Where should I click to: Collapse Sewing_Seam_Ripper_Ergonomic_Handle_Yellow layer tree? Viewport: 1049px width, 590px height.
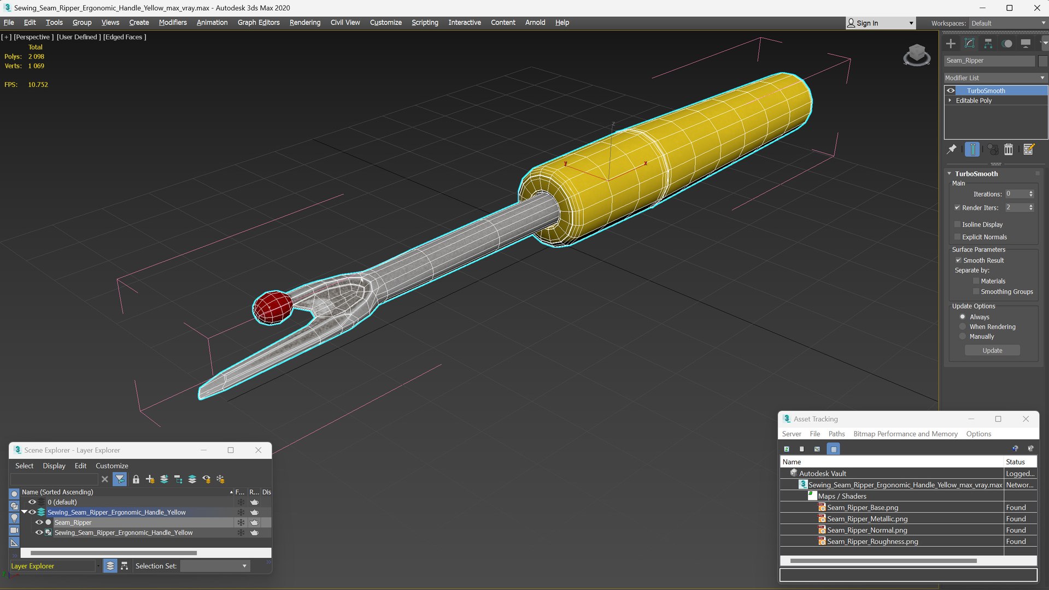tap(24, 512)
